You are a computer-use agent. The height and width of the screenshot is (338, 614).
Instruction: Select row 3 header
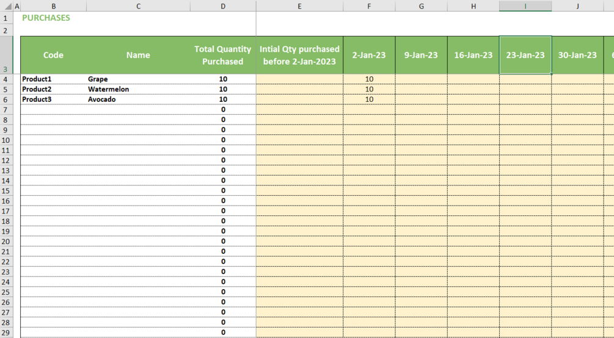coord(6,55)
